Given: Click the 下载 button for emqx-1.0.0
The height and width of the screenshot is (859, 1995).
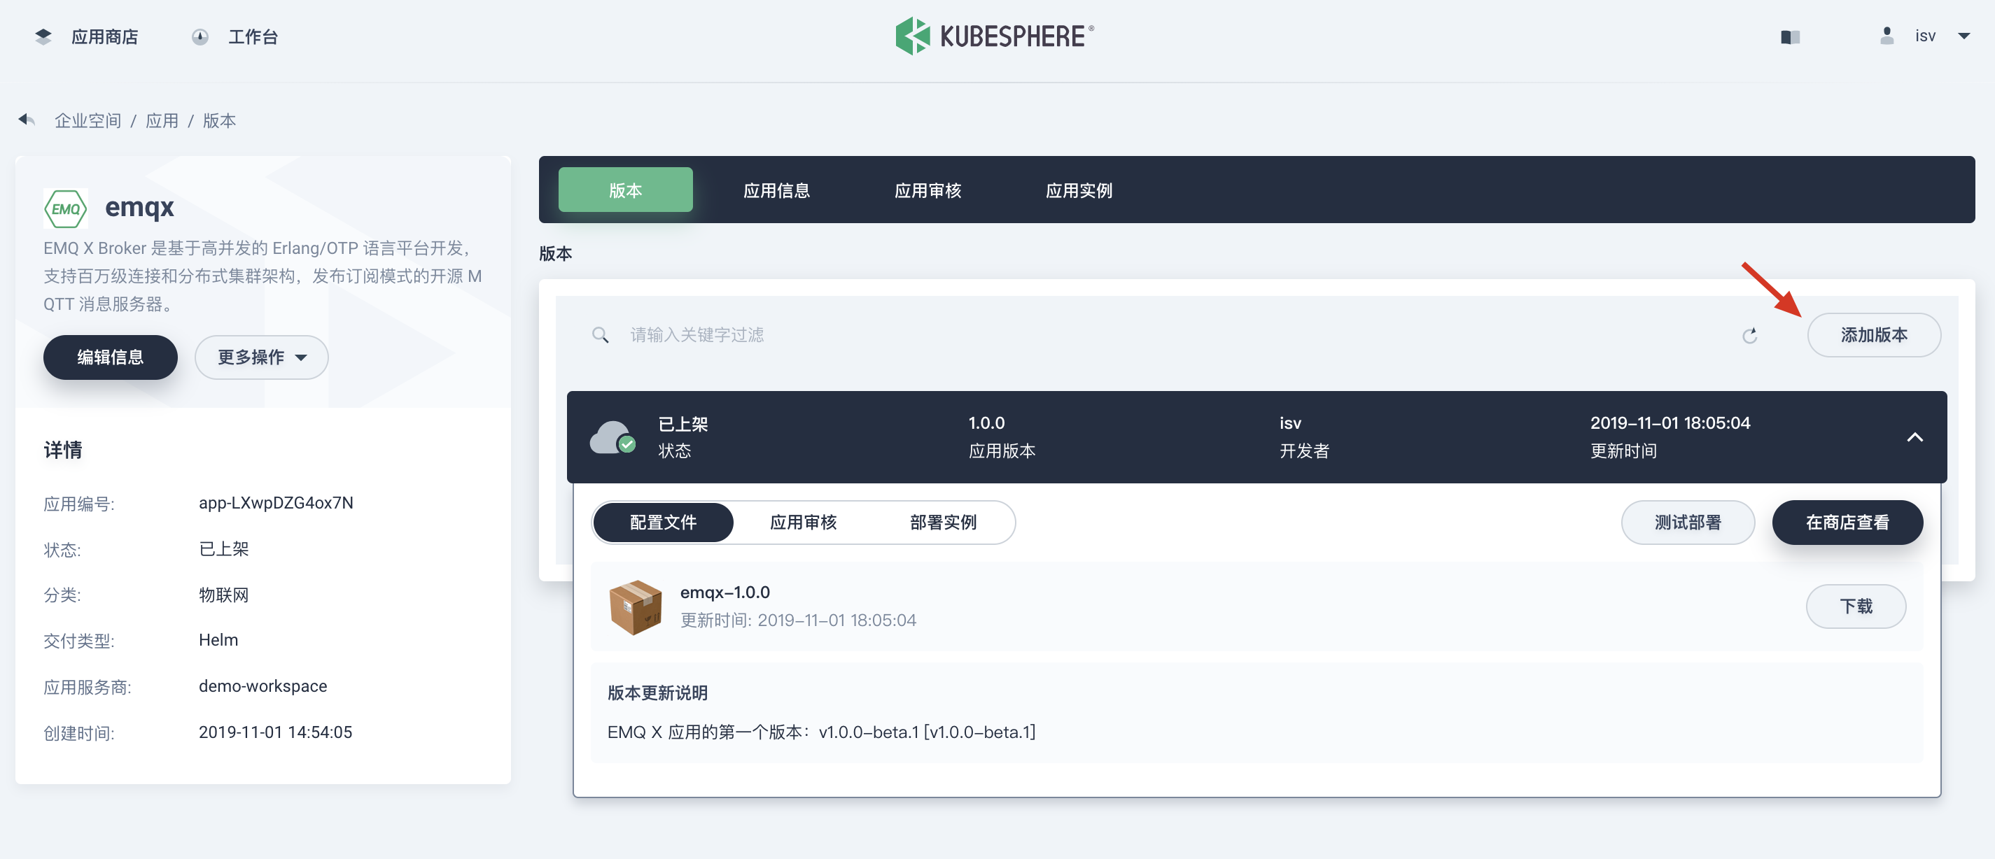Looking at the screenshot, I should pyautogui.click(x=1856, y=606).
